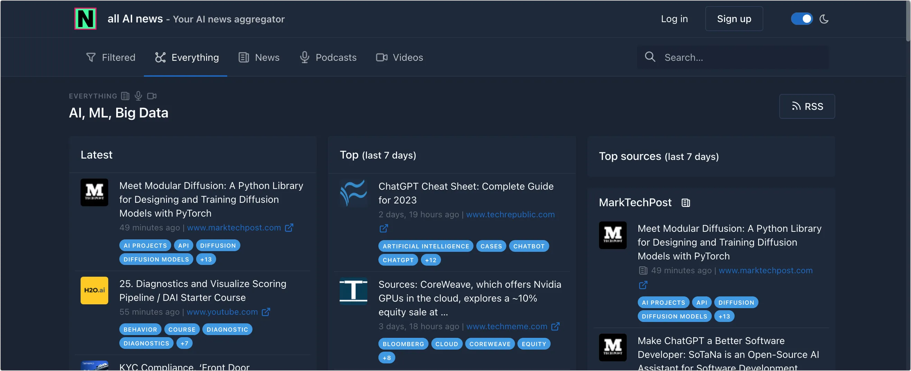Screen dimensions: 911x371
Task: Open the News tab
Action: 259,57
